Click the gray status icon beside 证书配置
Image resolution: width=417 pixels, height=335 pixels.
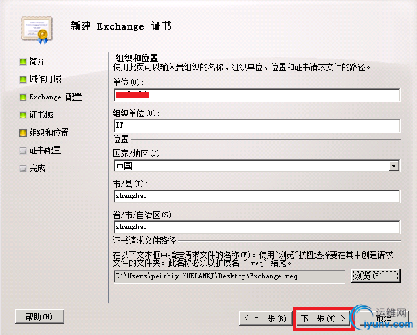coord(23,151)
